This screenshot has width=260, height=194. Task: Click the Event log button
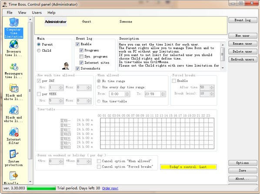[x=243, y=20]
